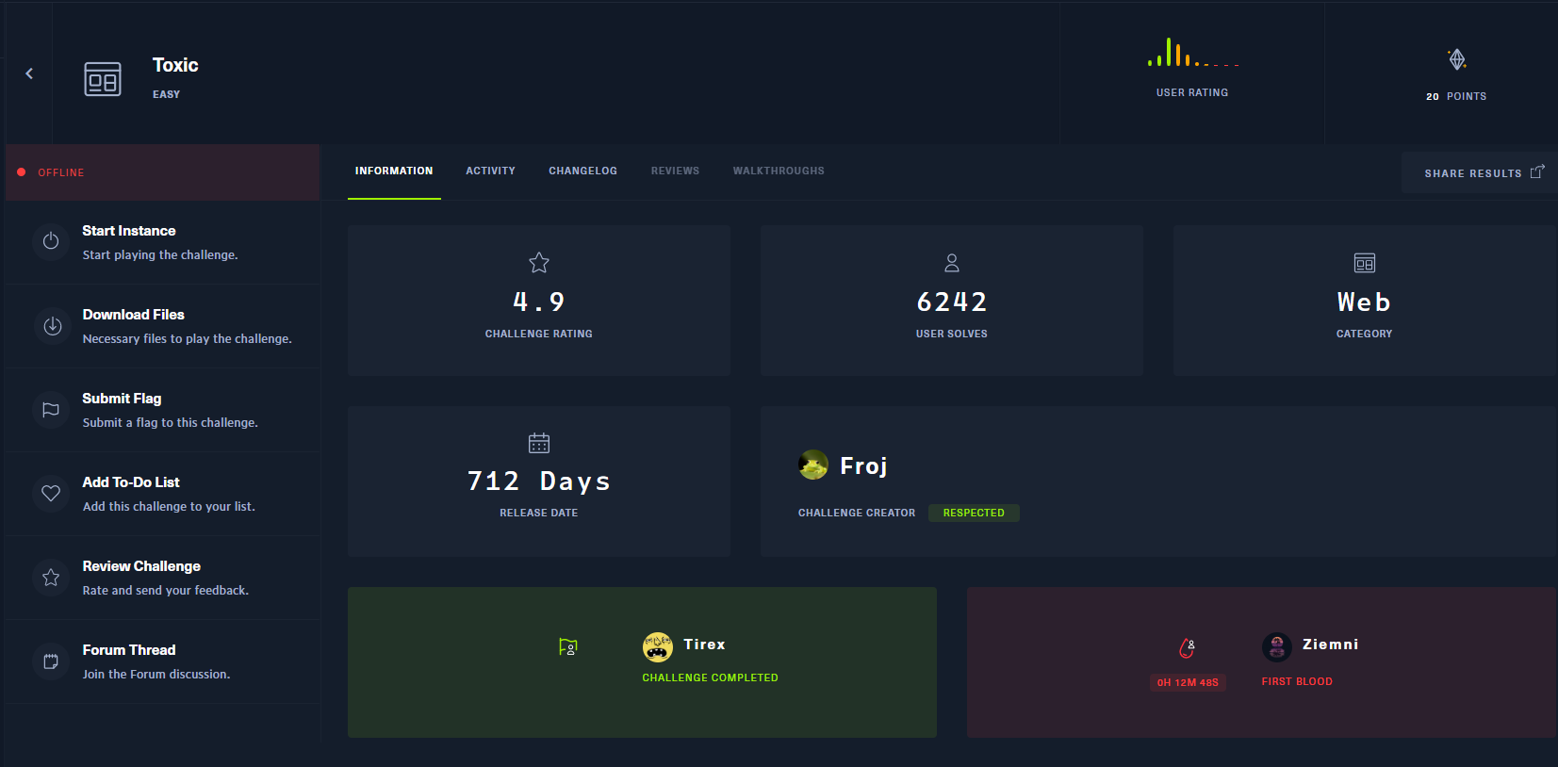Click the Add To-Do List heart icon

tap(51, 493)
